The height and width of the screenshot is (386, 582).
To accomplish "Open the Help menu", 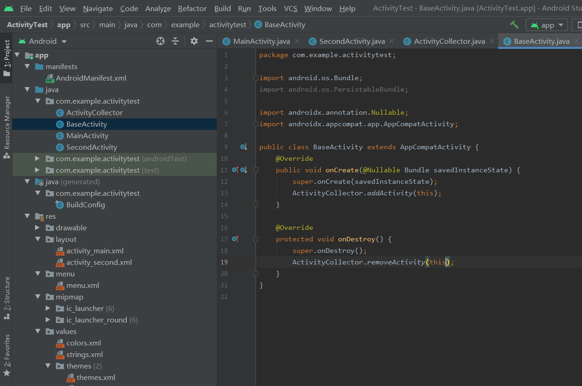I will click(347, 8).
